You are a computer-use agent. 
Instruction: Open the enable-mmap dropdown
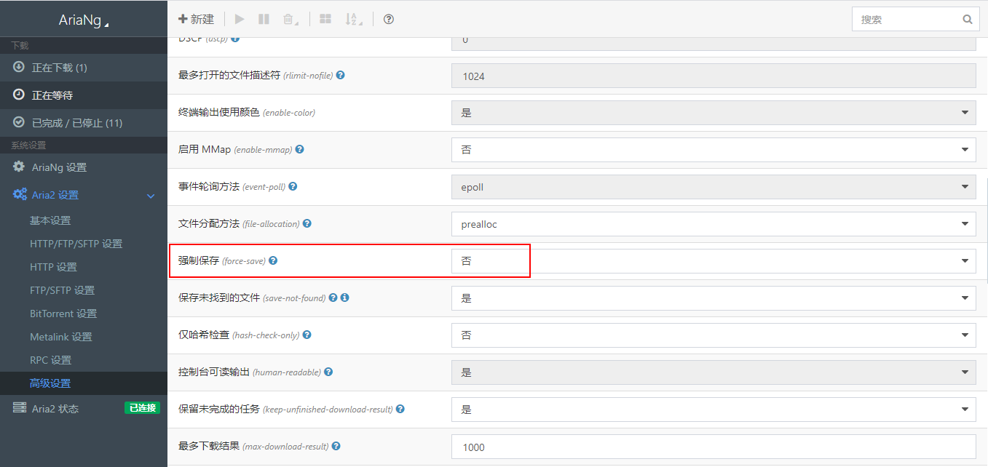pos(713,150)
